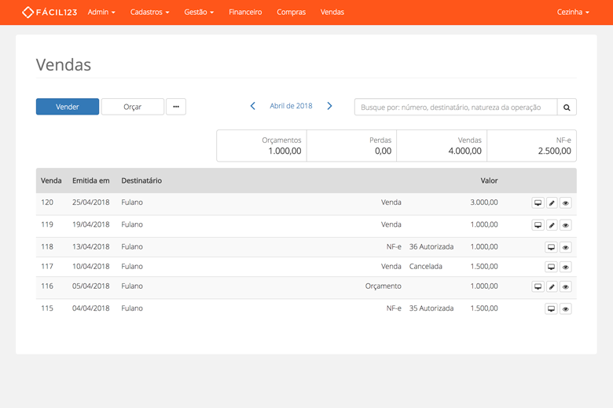Click the Fácil123 logo
This screenshot has height=408, width=613.
click(x=50, y=12)
